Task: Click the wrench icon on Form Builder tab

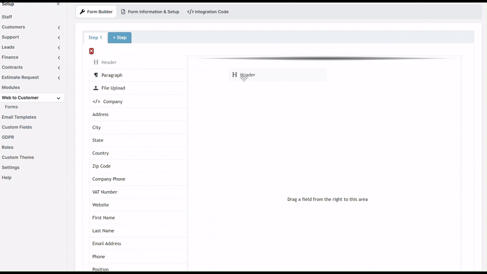Action: pyautogui.click(x=82, y=12)
